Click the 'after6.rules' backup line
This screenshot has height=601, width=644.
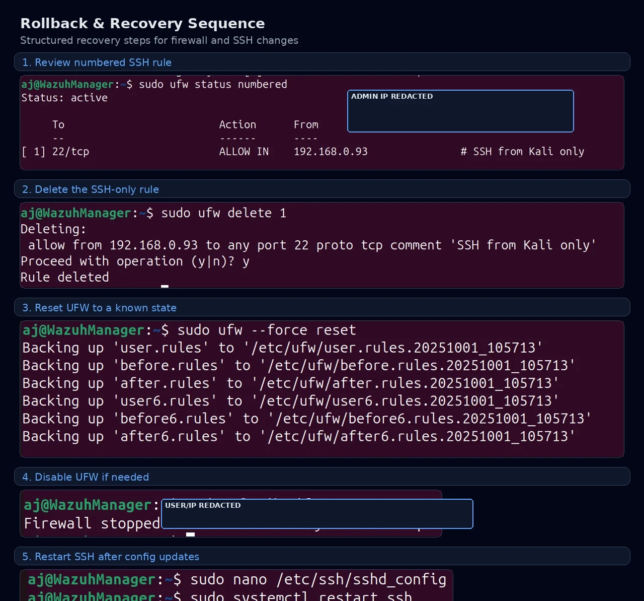coord(299,436)
